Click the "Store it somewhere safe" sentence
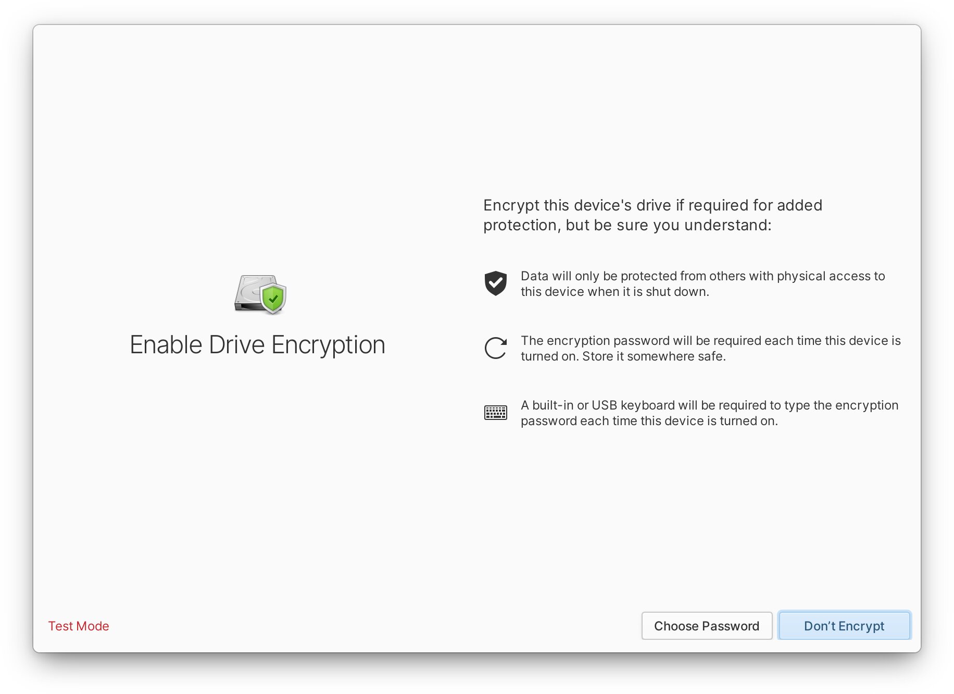This screenshot has height=694, width=954. tap(654, 356)
